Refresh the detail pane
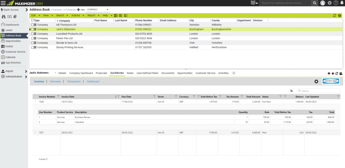The width and height of the screenshot is (345, 168). [337, 73]
